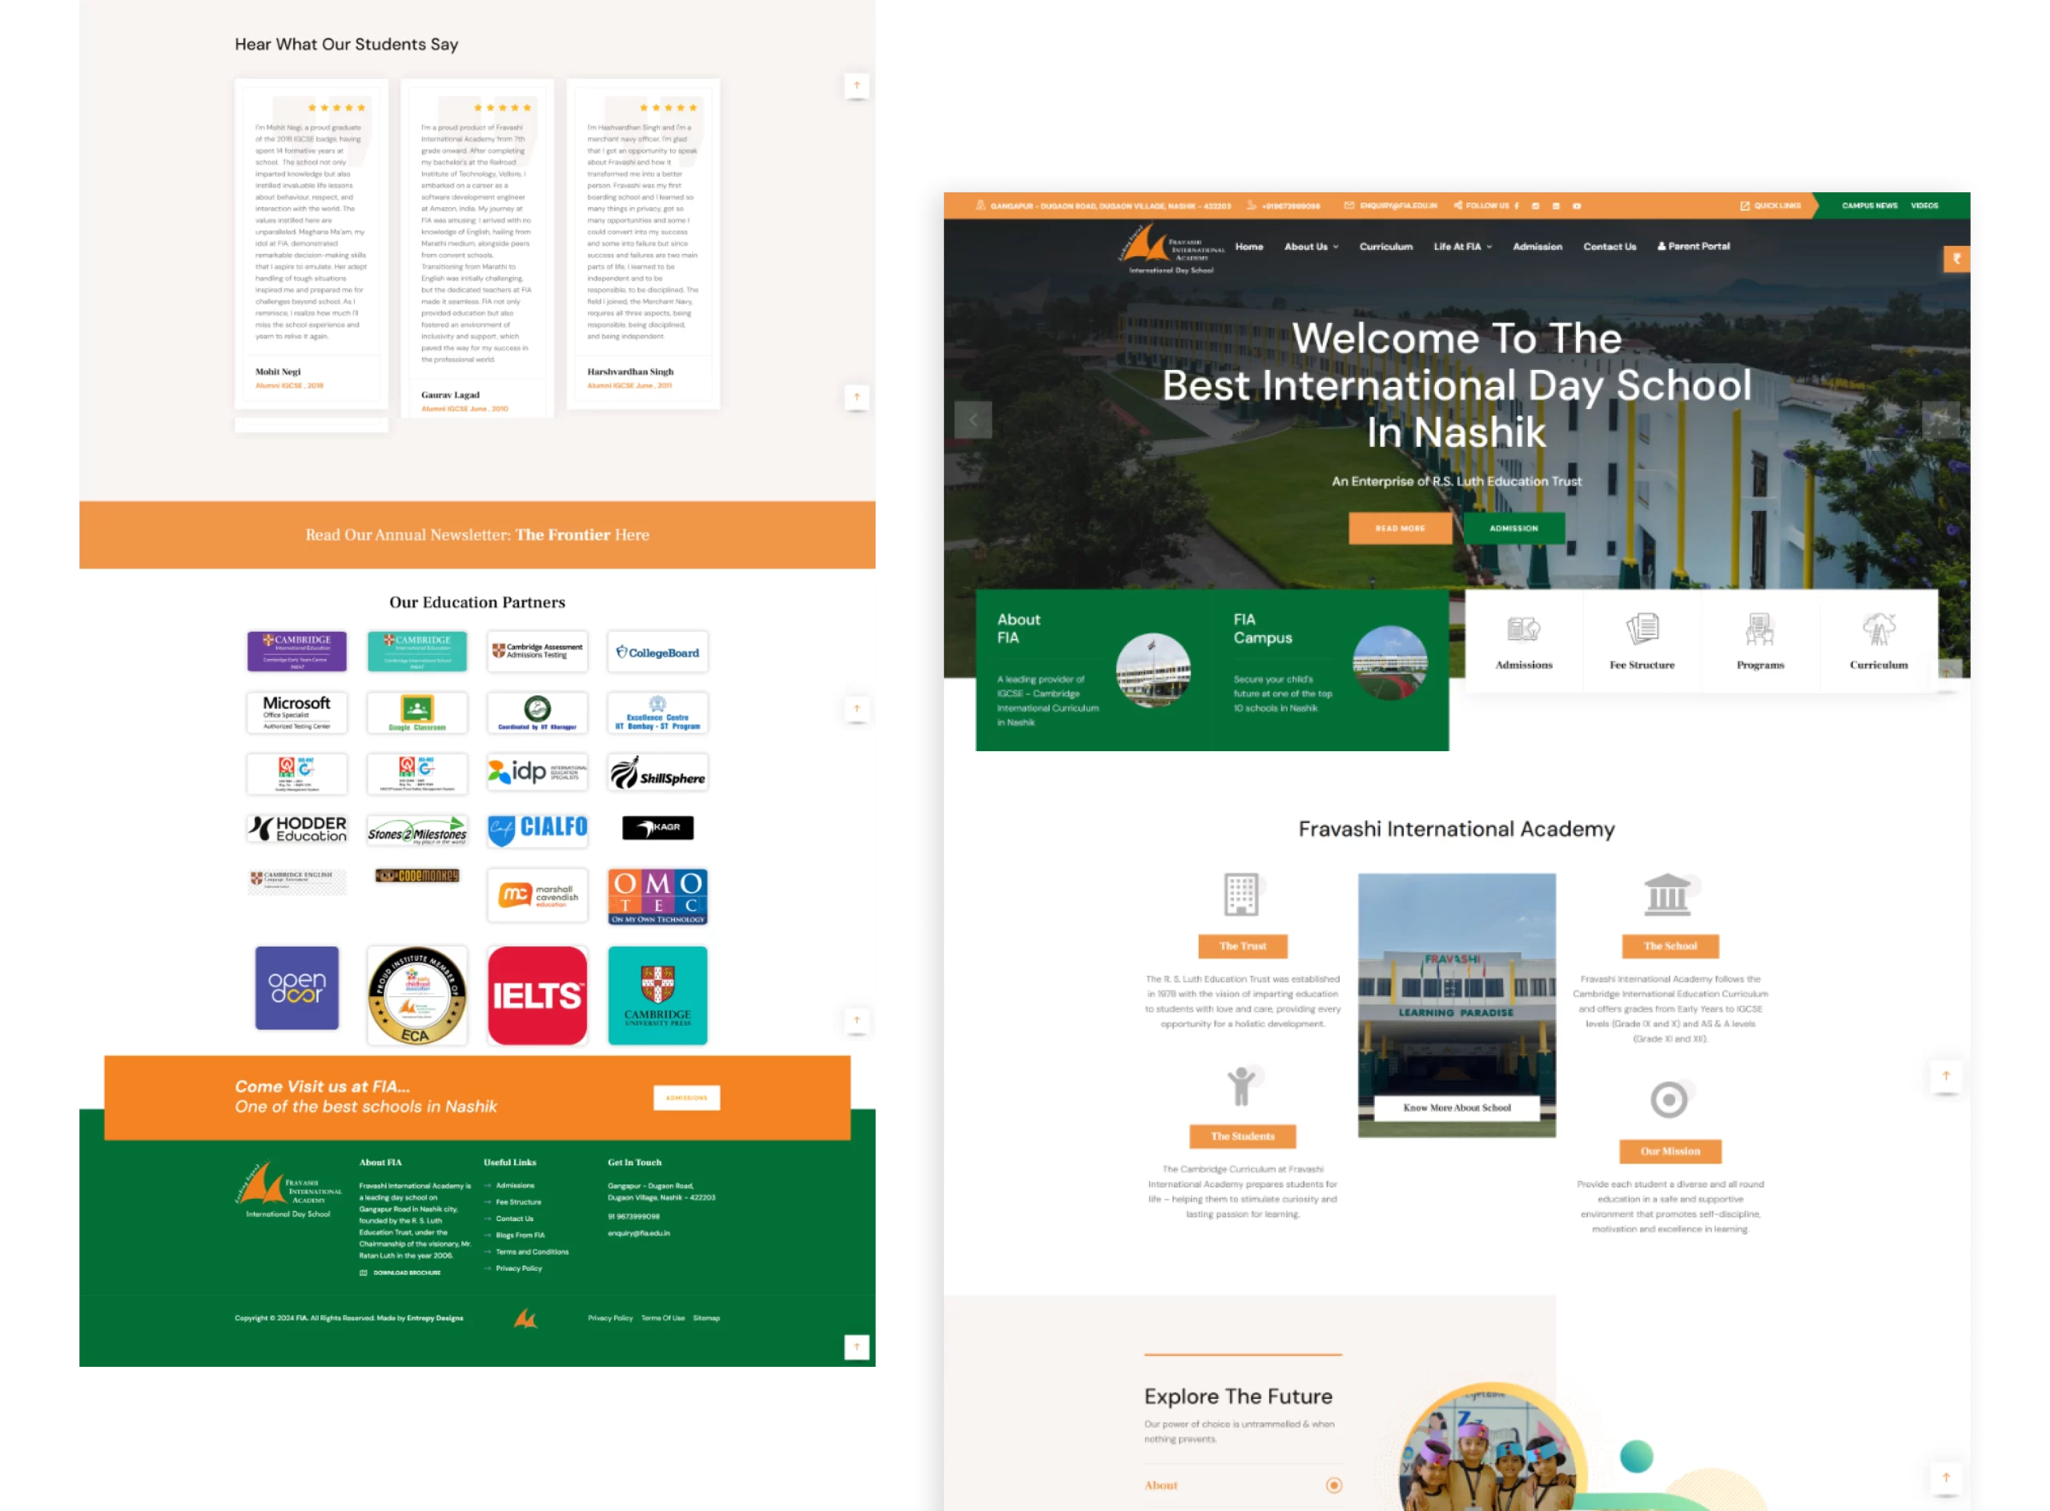Expand the About Us dropdown menu
The height and width of the screenshot is (1511, 2050).
point(1311,246)
